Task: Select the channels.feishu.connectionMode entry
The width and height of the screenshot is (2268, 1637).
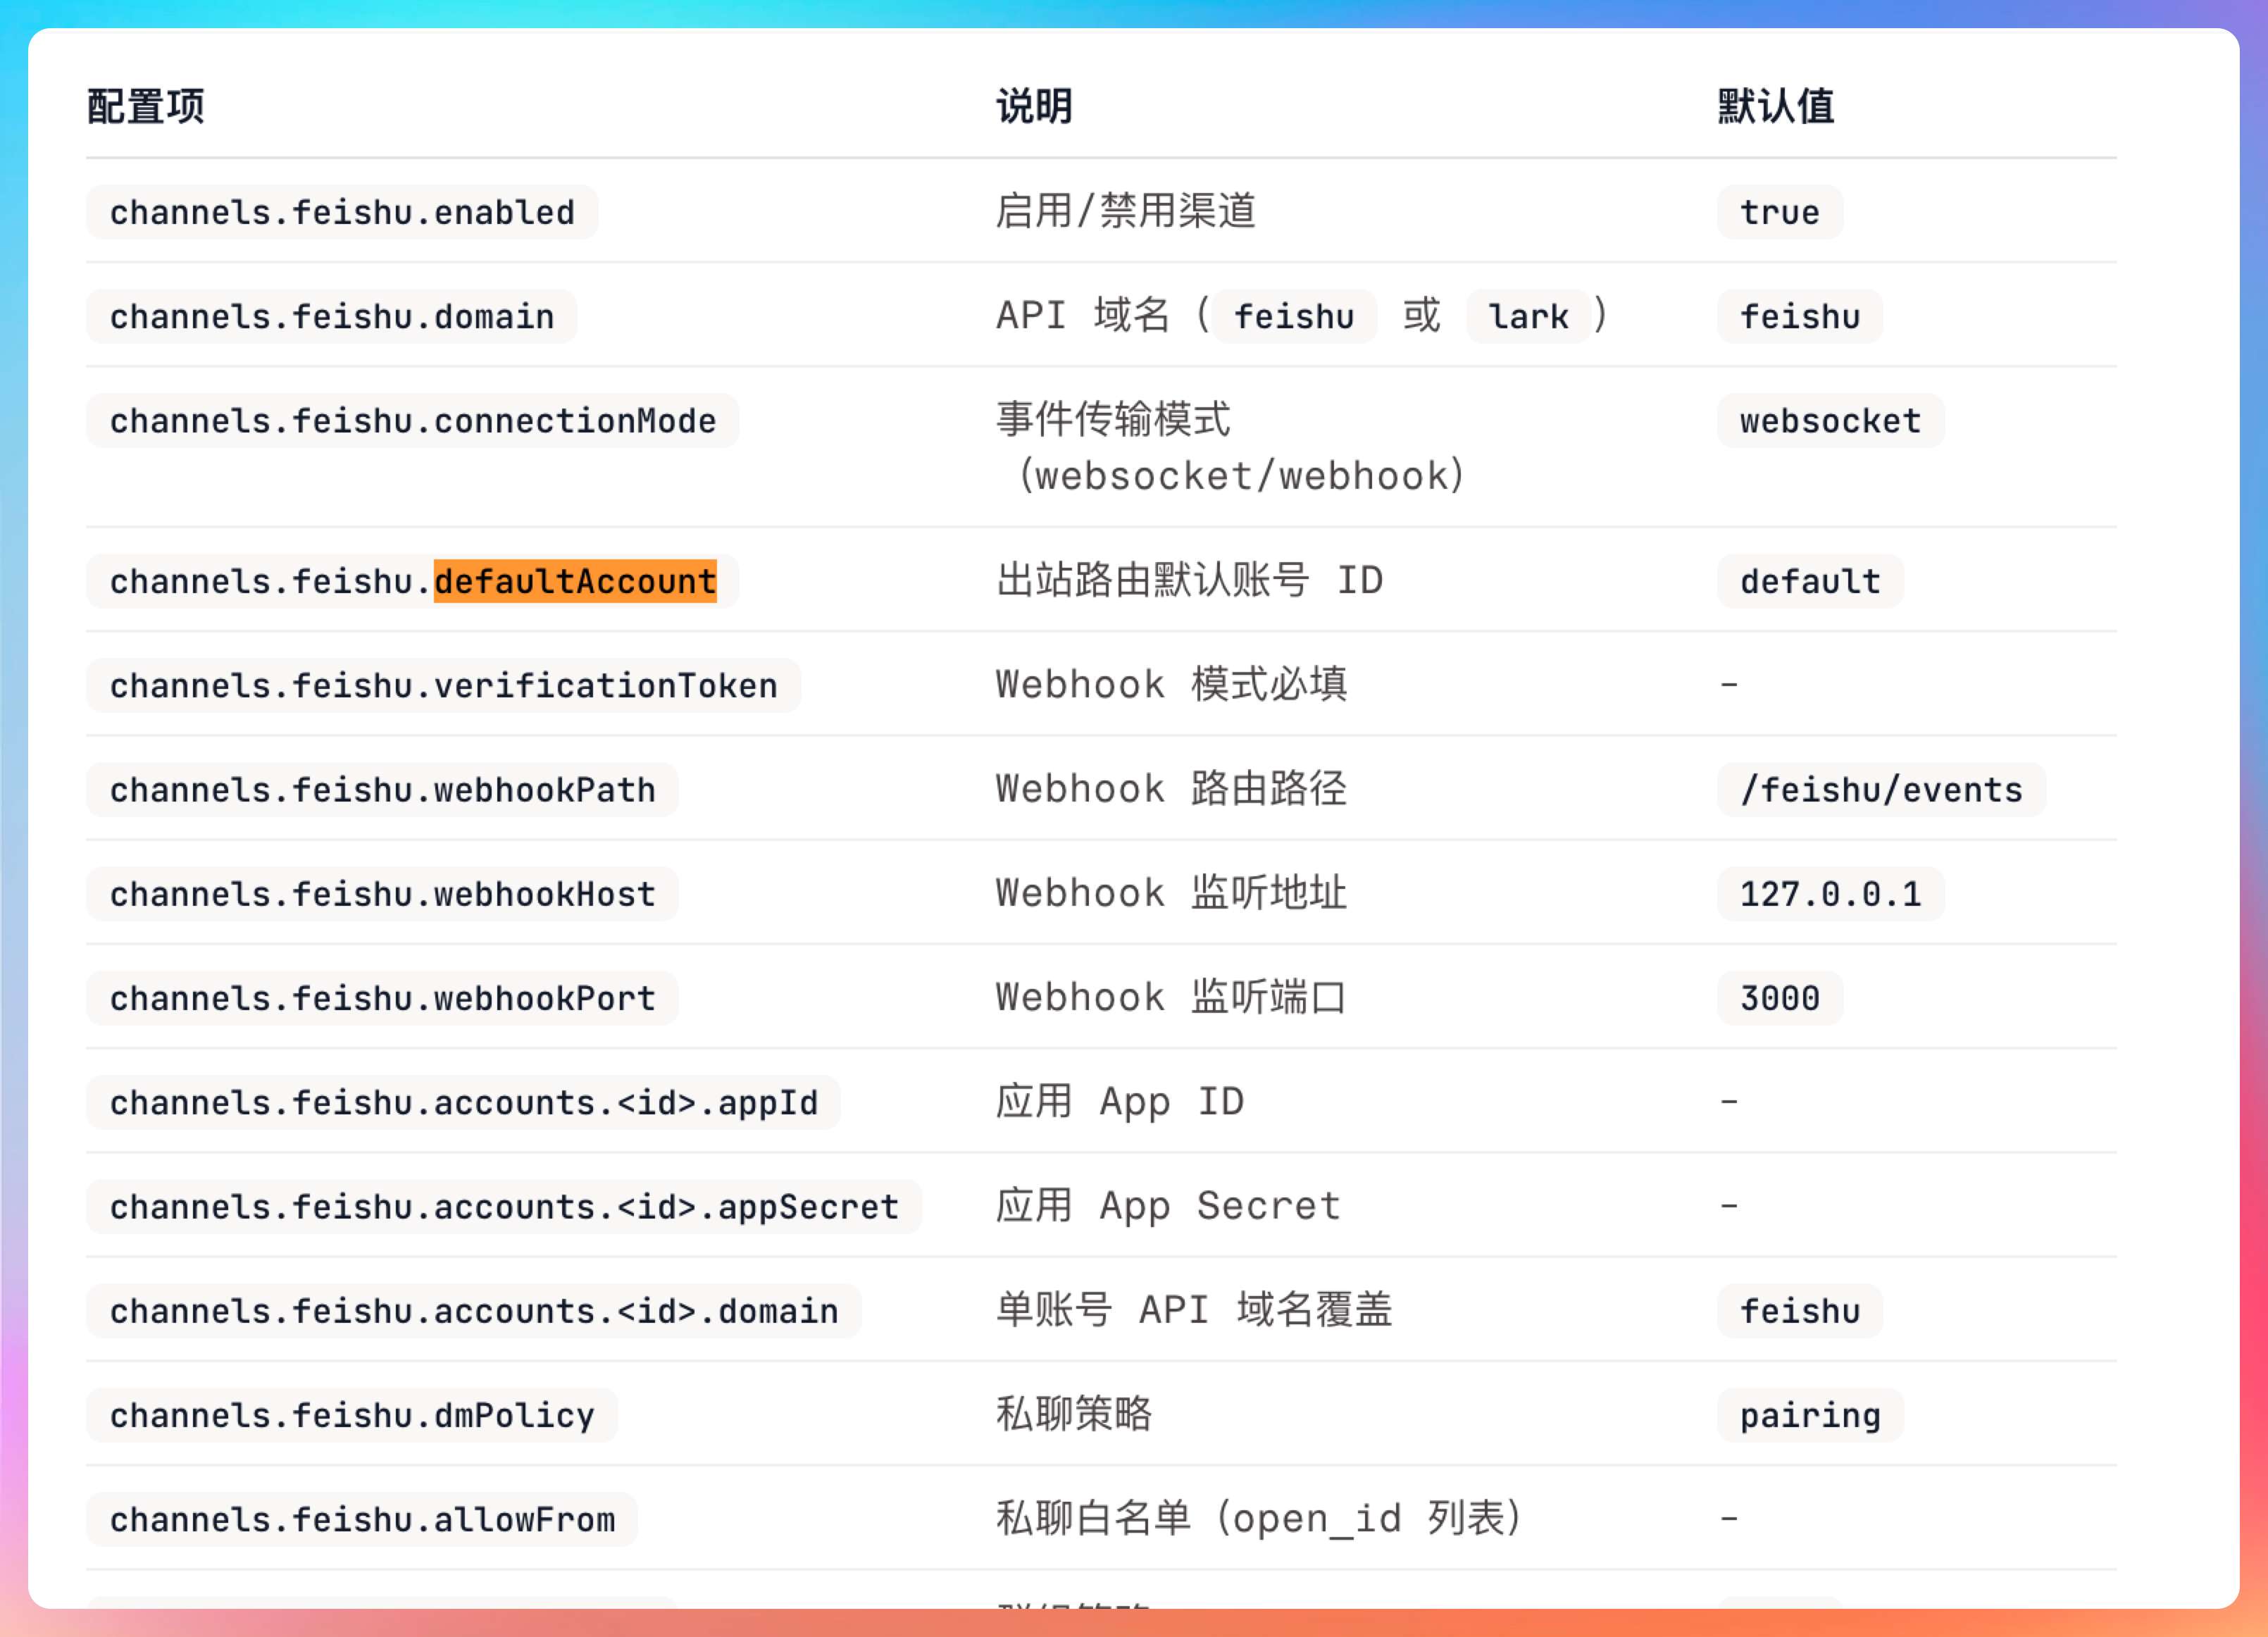Action: pyautogui.click(x=412, y=421)
